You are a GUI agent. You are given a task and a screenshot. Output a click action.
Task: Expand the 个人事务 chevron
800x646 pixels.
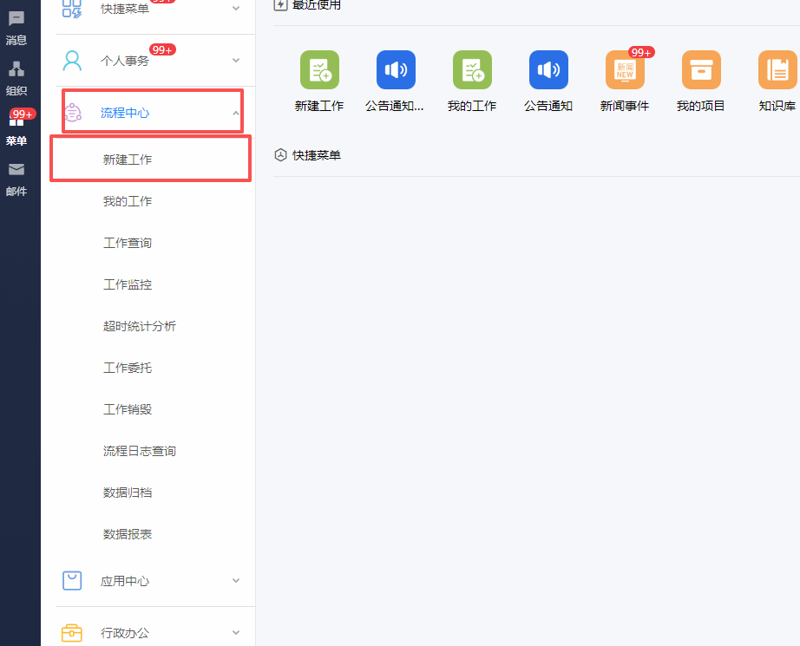[236, 60]
